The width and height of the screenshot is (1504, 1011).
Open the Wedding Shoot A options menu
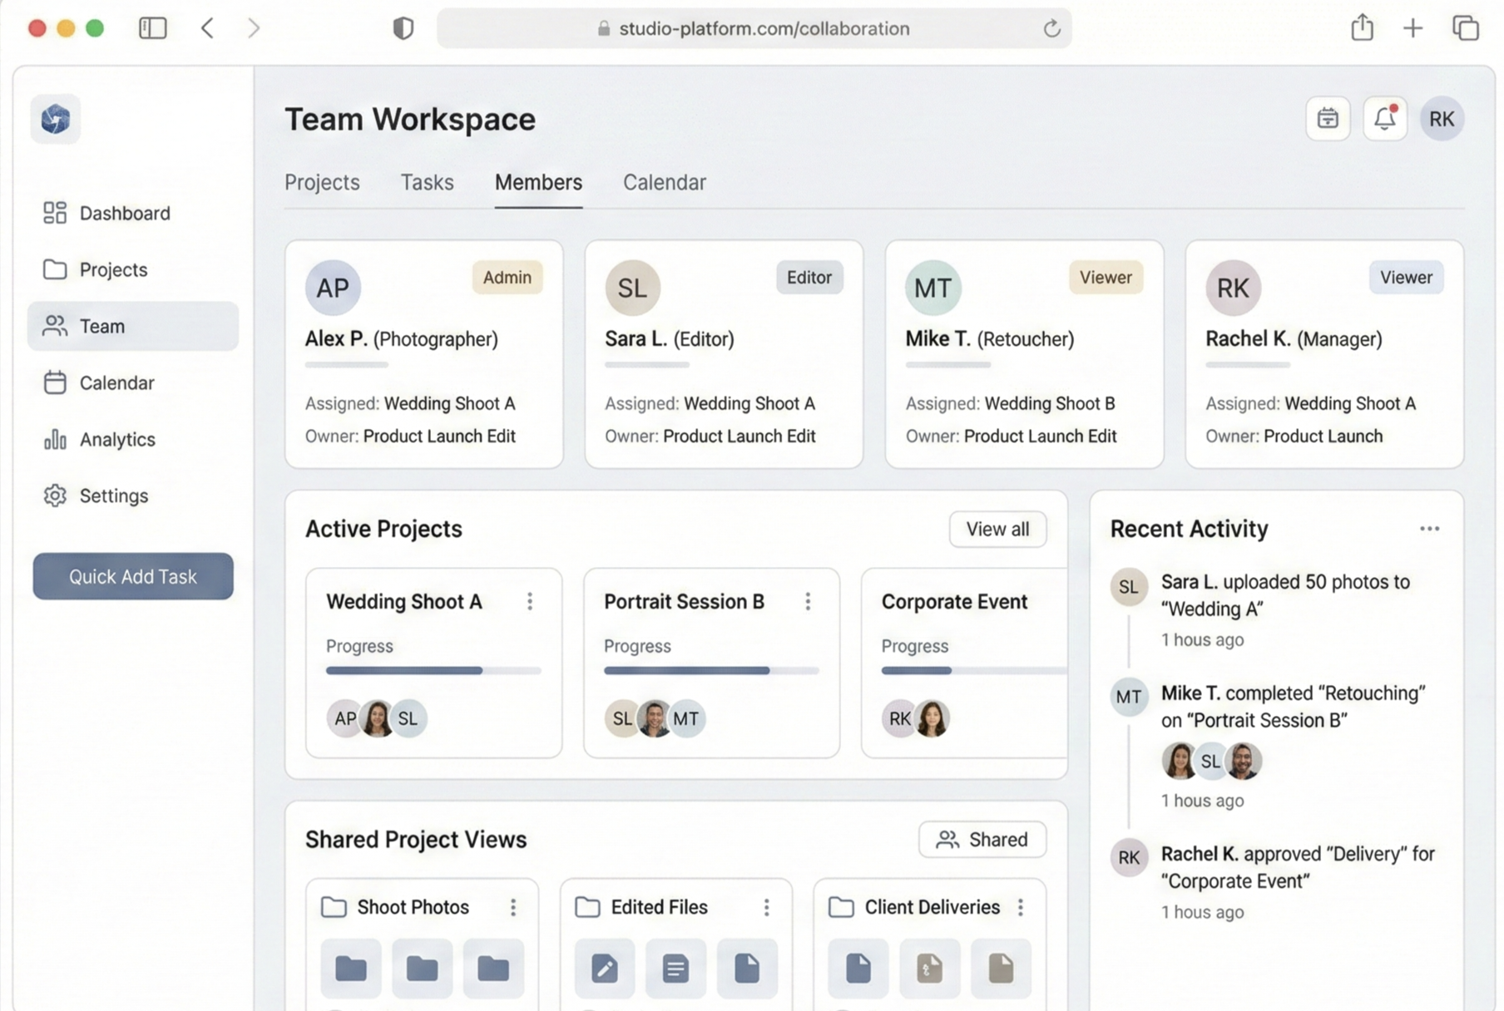click(530, 601)
